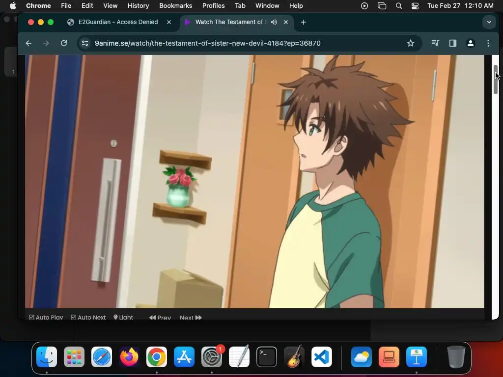Open the Bookmarks menu
The width and height of the screenshot is (503, 377).
click(175, 5)
